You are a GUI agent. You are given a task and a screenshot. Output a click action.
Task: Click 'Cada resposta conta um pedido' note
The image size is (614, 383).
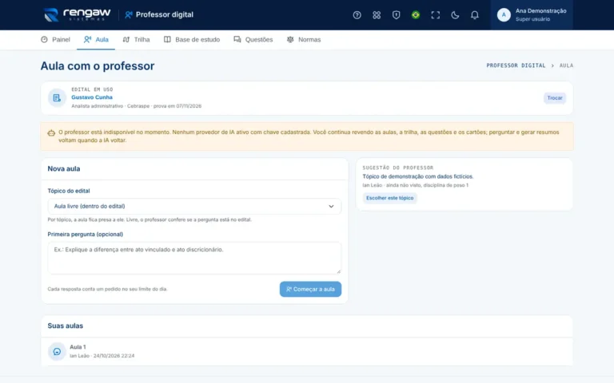pyautogui.click(x=107, y=289)
